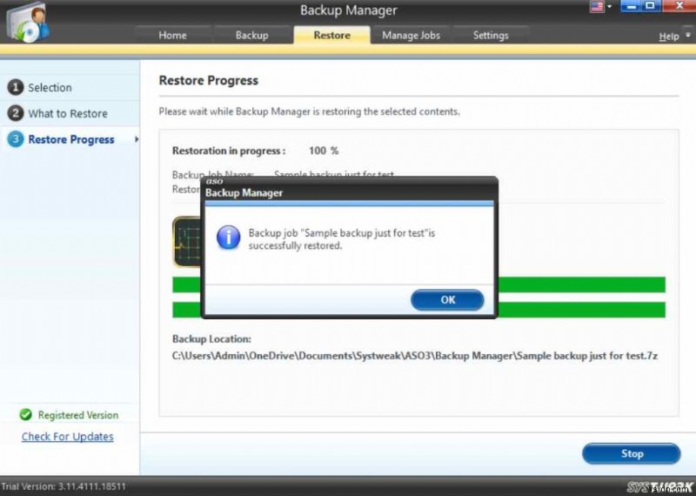Open the US flag language selector

pos(597,6)
